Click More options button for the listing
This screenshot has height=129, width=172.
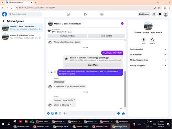coord(106,36)
